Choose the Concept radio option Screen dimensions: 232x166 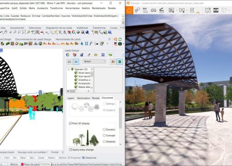104,136
